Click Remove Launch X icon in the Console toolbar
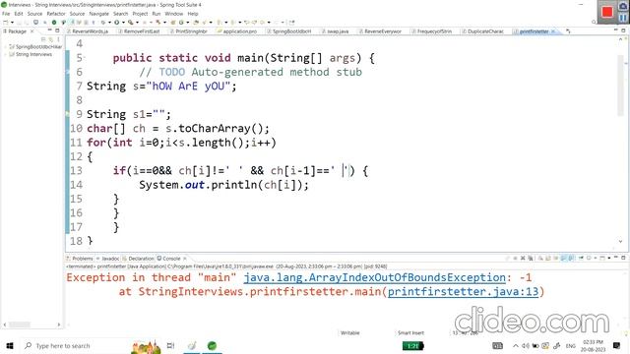 [523, 258]
